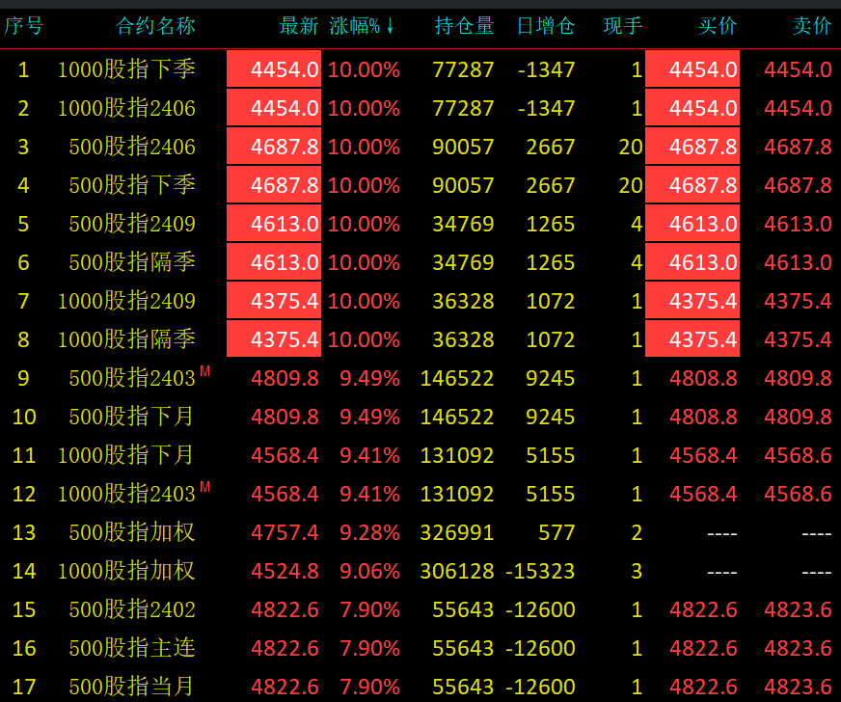
Task: Click the 500股指2402 contract name
Action: pos(132,609)
